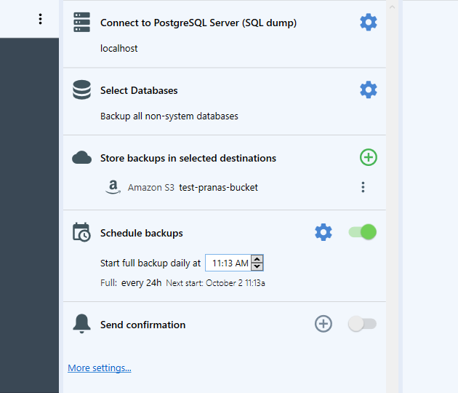
Task: Click the Amazon logo icon
Action: pyautogui.click(x=113, y=187)
